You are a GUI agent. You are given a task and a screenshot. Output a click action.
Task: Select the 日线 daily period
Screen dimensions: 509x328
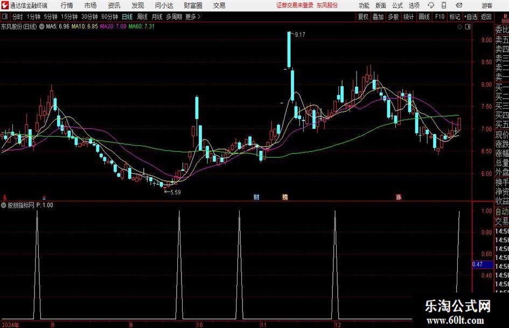(x=127, y=17)
